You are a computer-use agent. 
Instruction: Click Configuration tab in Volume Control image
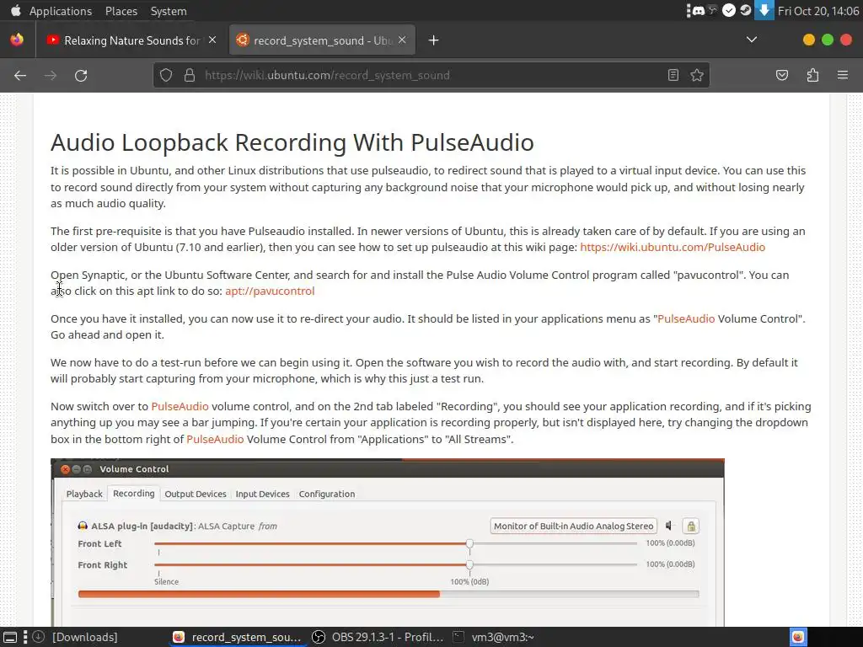(327, 494)
